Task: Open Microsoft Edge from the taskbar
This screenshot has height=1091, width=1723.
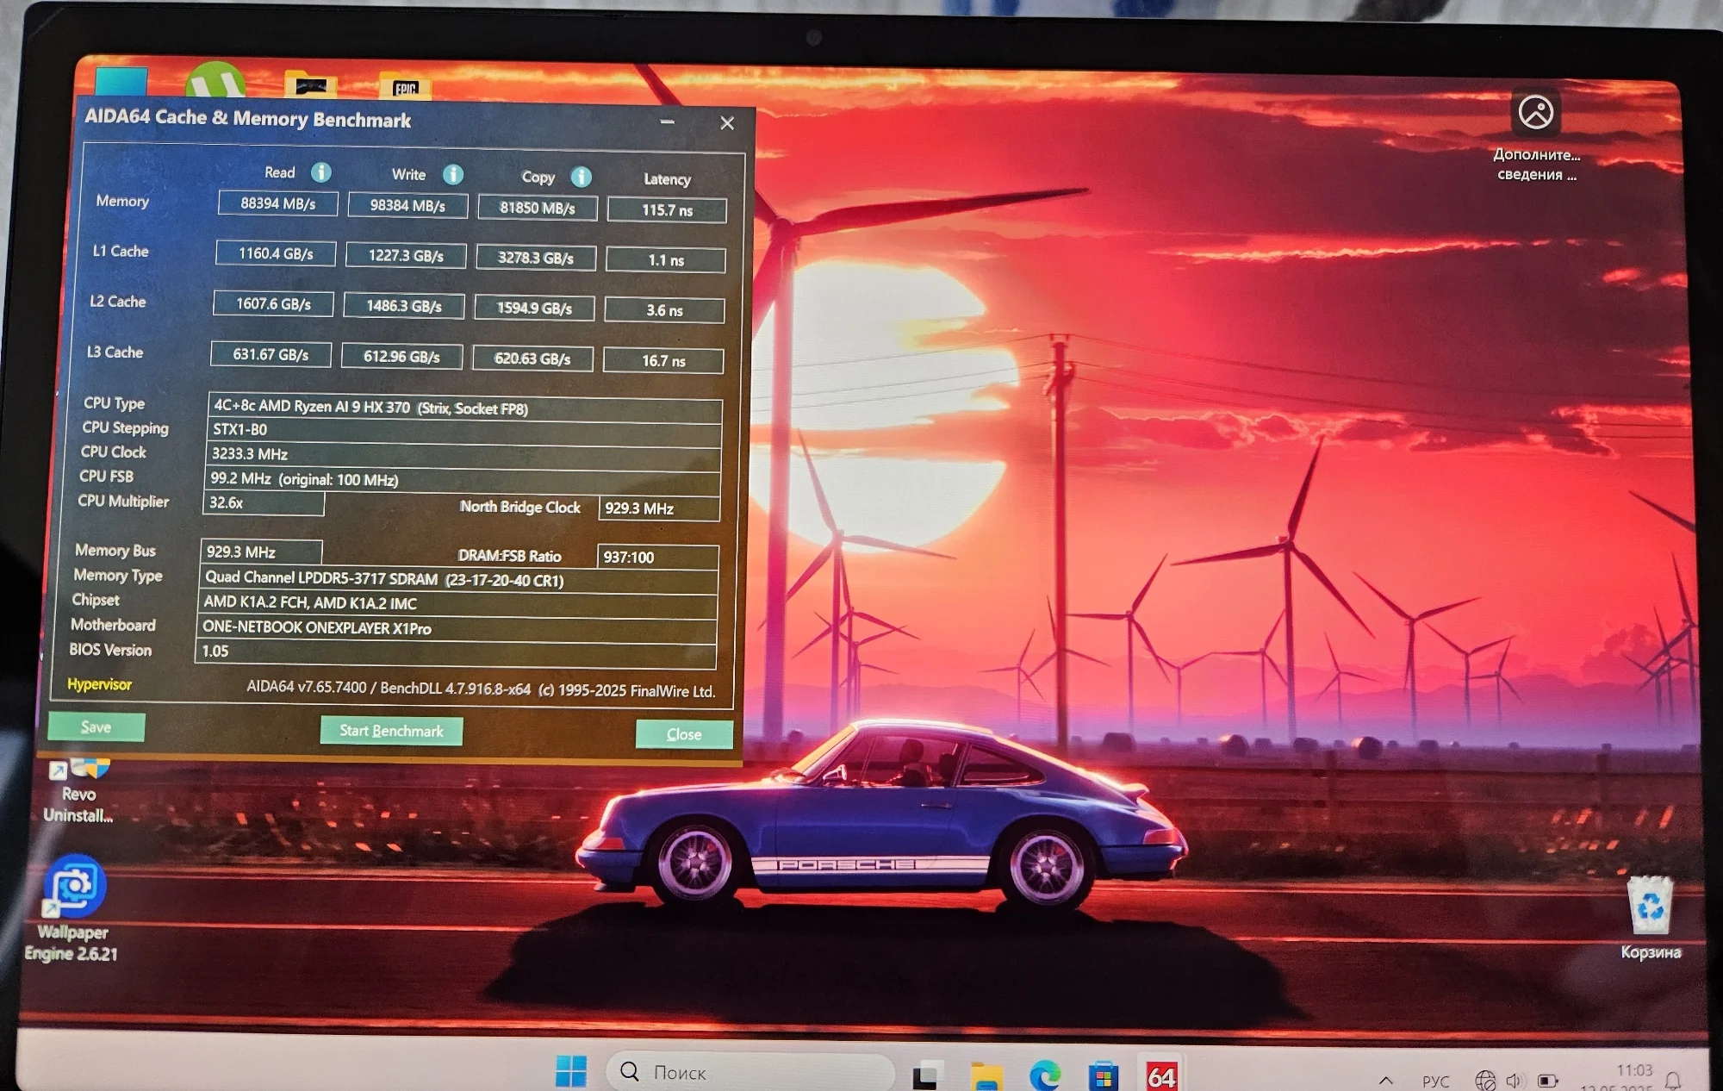Action: (1045, 1075)
